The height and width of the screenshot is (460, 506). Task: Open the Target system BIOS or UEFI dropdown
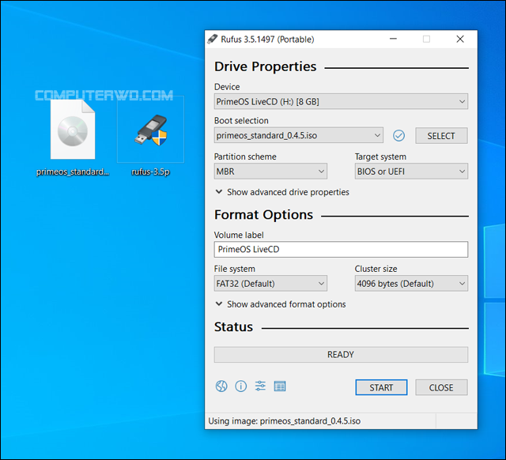[x=411, y=172]
